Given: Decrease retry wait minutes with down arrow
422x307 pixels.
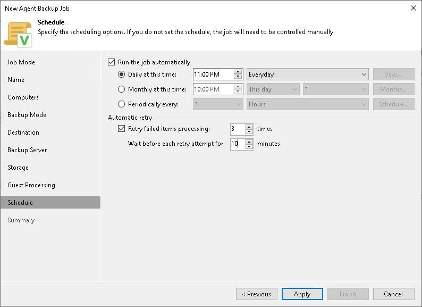Looking at the screenshot, I should [x=249, y=146].
